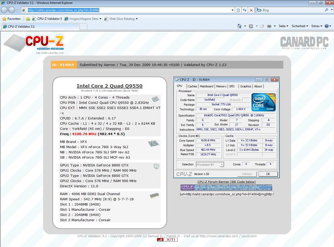
Task: Click the Rated FSB 1929.77 MHz field
Action: point(208,154)
